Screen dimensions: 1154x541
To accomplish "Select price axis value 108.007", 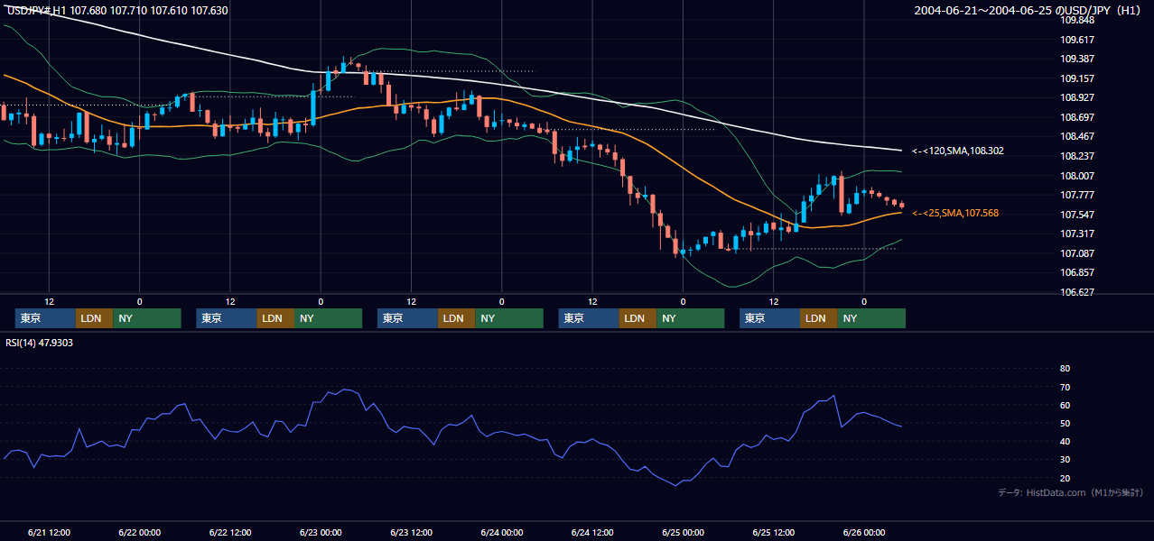I will 1077,176.
